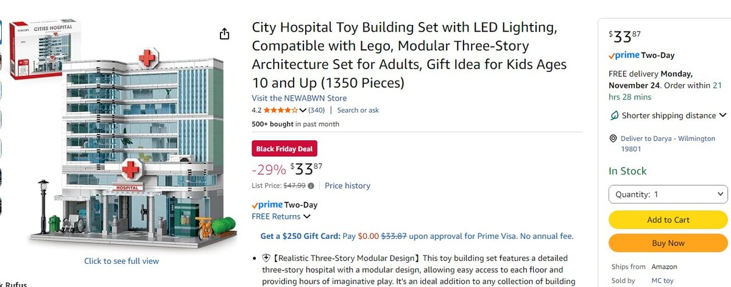Screen dimensions: 731x287
Task: Open the Quantity dropdown
Action: point(668,194)
